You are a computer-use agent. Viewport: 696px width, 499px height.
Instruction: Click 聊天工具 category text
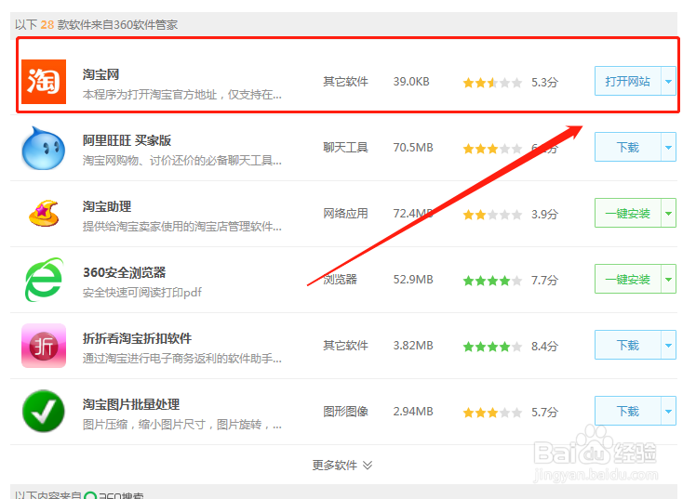(346, 147)
